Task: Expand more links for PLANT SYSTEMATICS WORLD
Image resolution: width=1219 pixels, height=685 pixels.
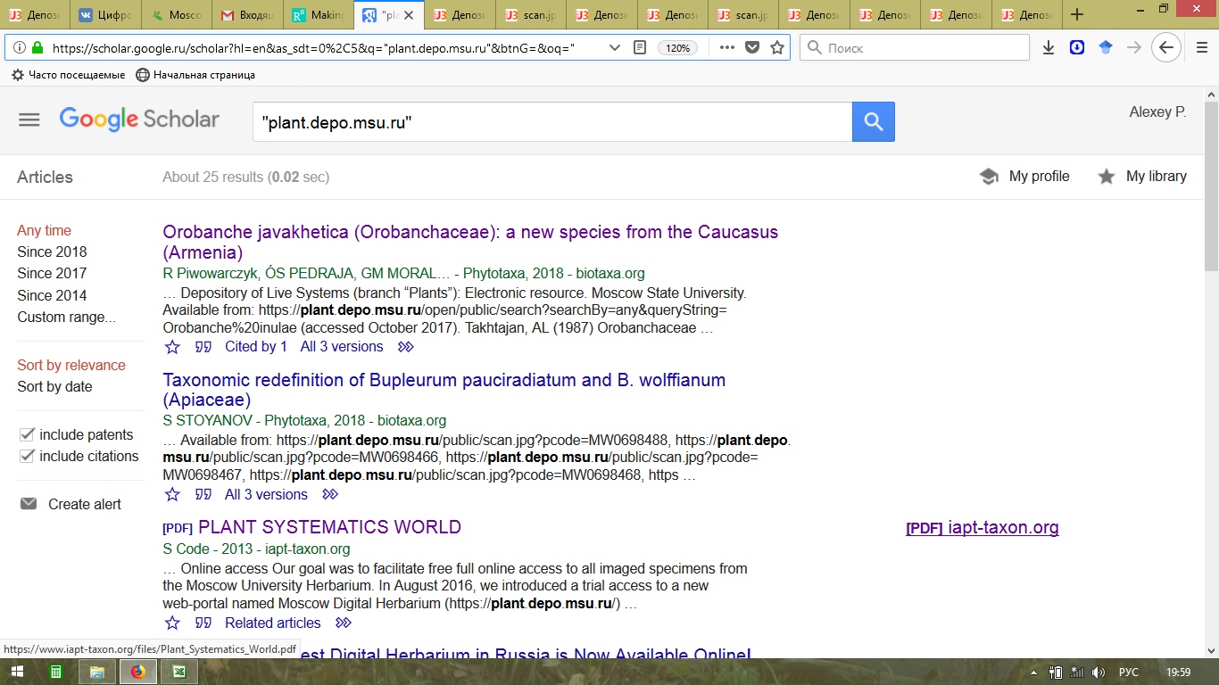Action: coord(344,623)
